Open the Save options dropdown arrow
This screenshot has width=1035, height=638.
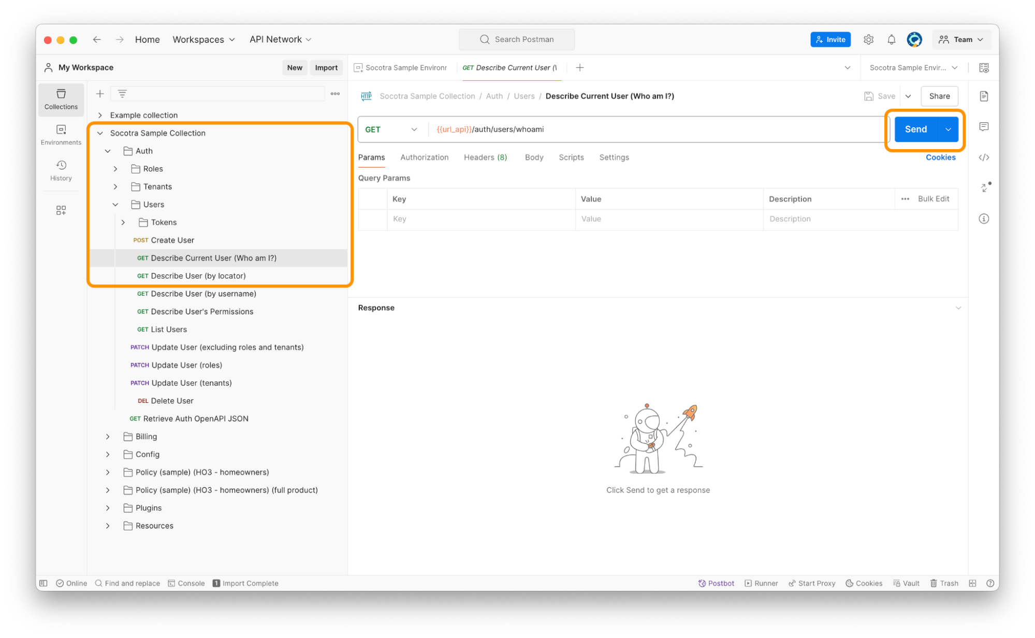coord(908,96)
